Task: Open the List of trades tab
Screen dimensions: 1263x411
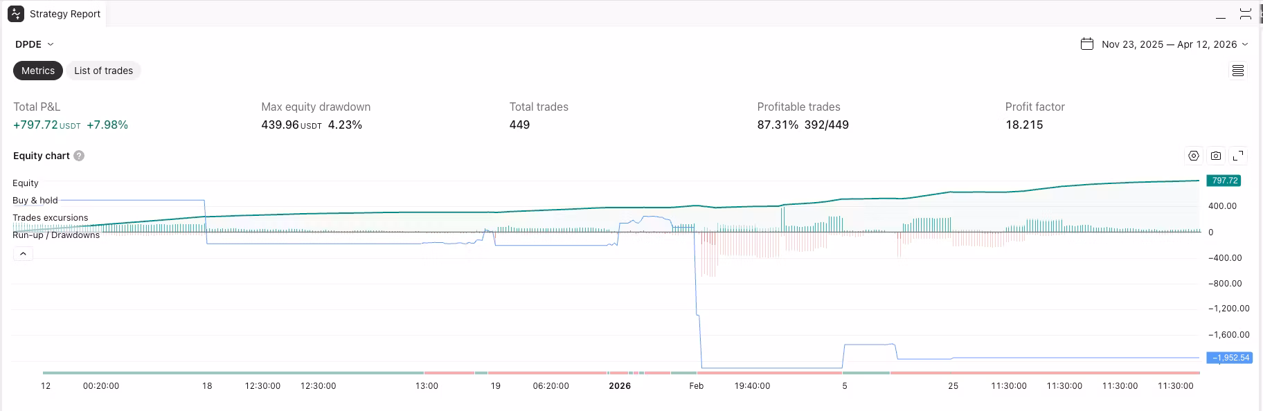Action: pyautogui.click(x=103, y=71)
